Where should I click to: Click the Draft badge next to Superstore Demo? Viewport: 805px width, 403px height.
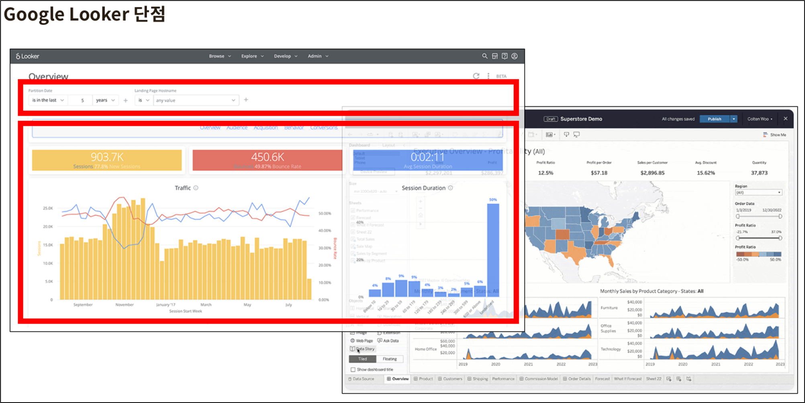pos(551,119)
